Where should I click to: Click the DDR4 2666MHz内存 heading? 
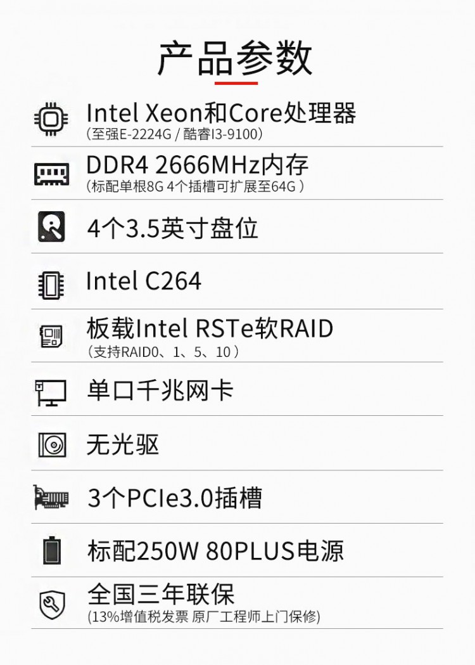pos(197,165)
